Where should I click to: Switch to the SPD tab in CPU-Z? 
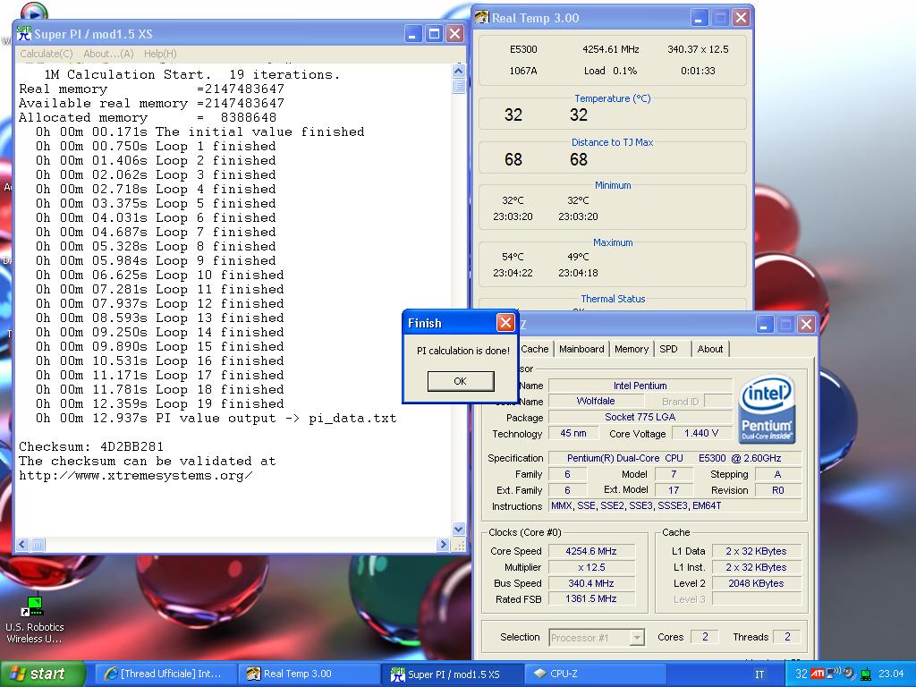(668, 349)
